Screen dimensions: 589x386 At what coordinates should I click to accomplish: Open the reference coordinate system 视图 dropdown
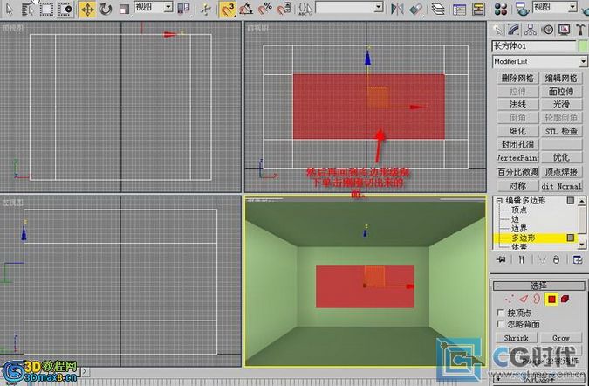pyautogui.click(x=154, y=7)
